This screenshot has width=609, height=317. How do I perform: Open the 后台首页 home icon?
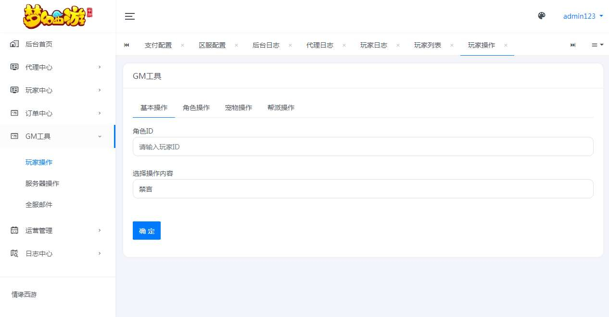[x=14, y=44]
